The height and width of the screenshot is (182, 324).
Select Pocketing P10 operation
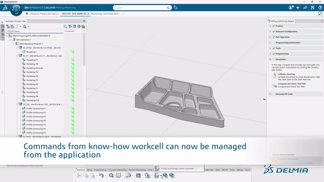pos(33,100)
